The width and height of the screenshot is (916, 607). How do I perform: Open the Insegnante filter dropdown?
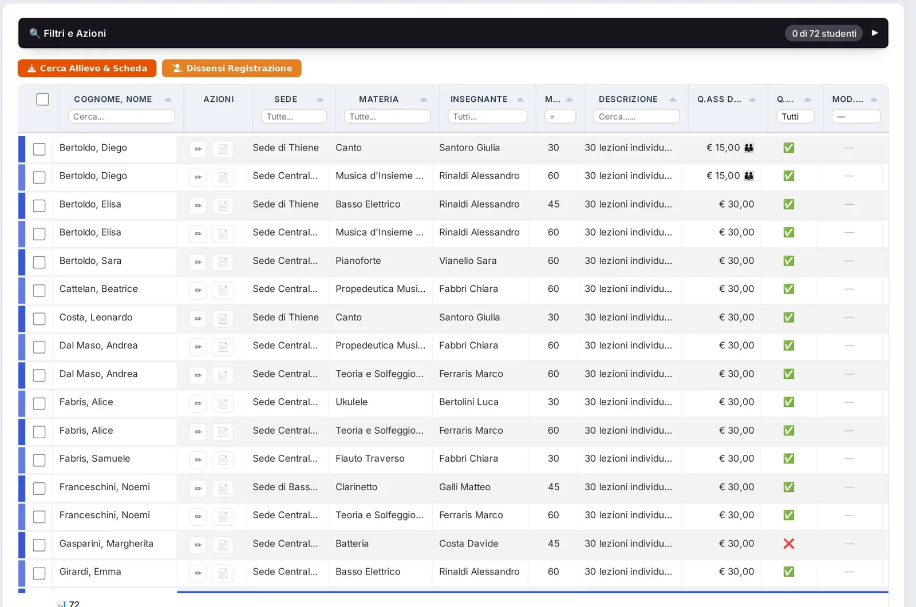coord(487,116)
